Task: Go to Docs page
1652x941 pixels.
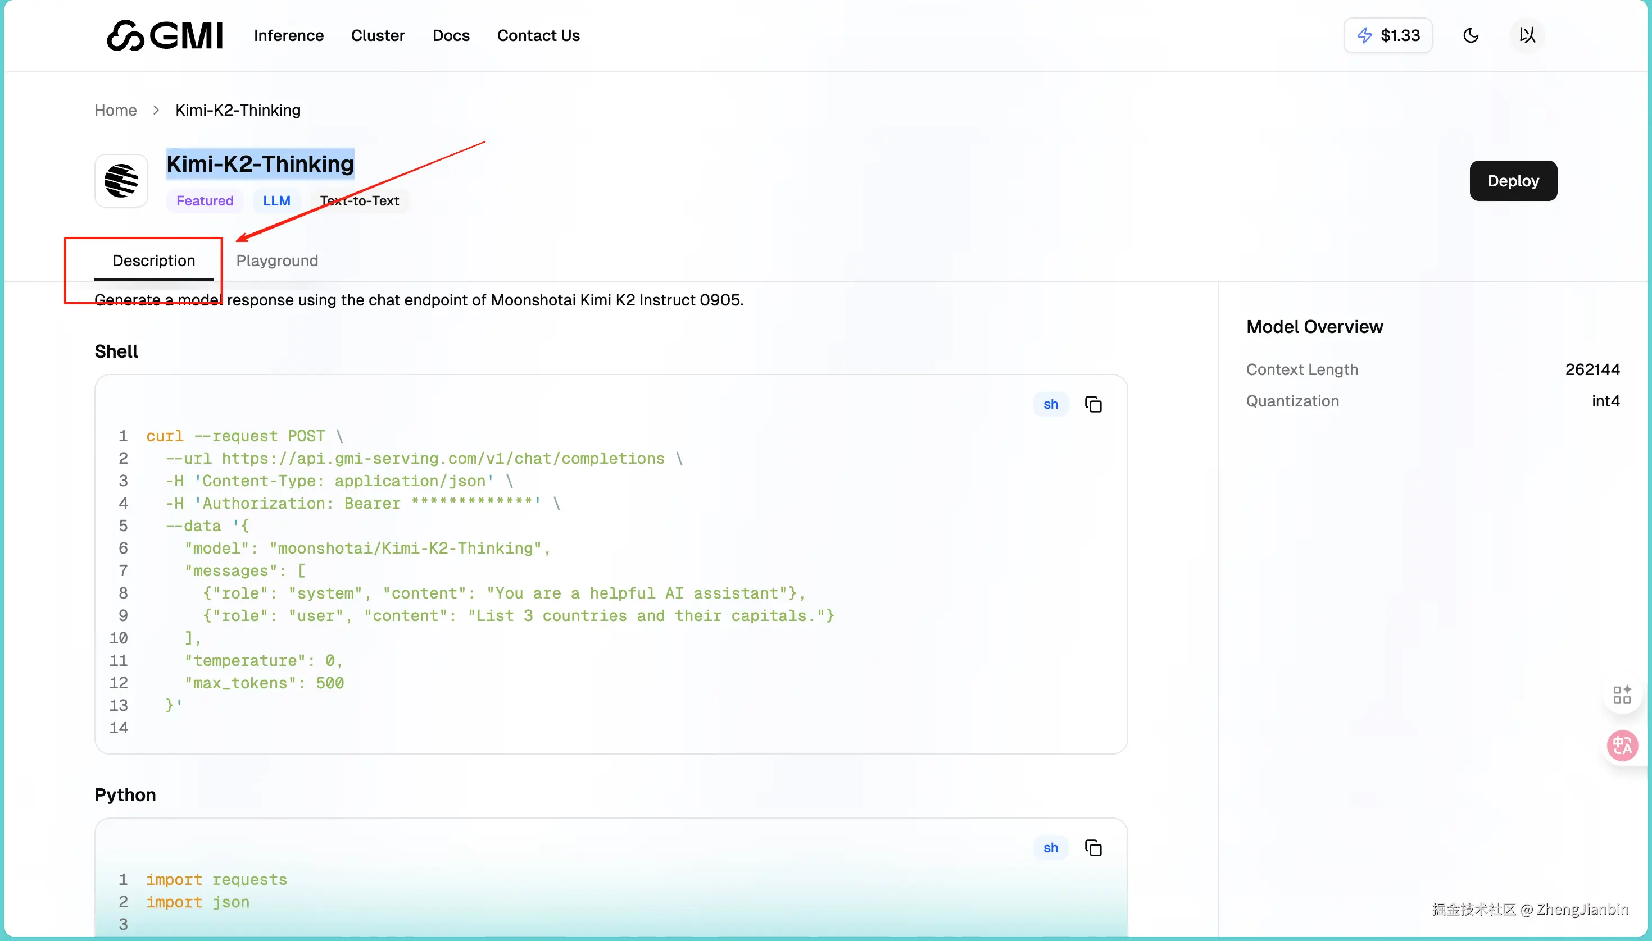Action: coord(451,35)
